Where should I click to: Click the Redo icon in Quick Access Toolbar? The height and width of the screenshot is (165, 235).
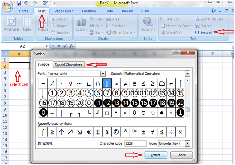35,3
